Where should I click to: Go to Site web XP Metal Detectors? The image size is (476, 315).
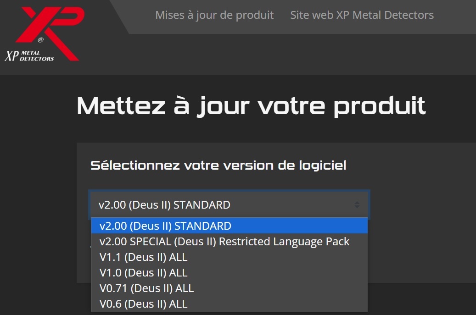tap(362, 15)
